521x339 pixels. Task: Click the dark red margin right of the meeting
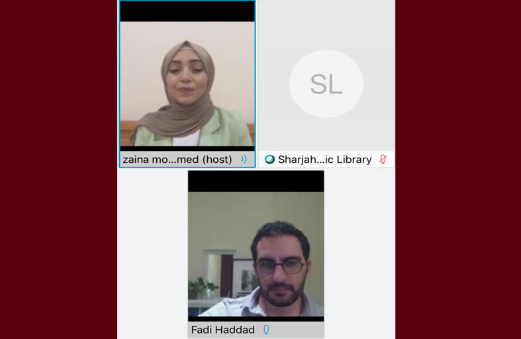coord(458,169)
